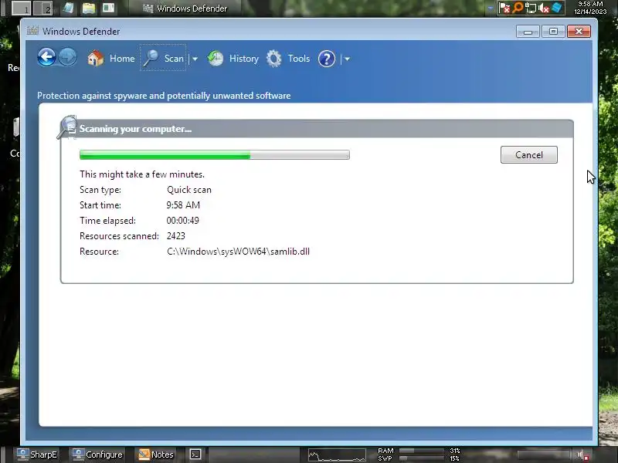
Task: Click the blue Help question mark icon
Action: coord(327,59)
